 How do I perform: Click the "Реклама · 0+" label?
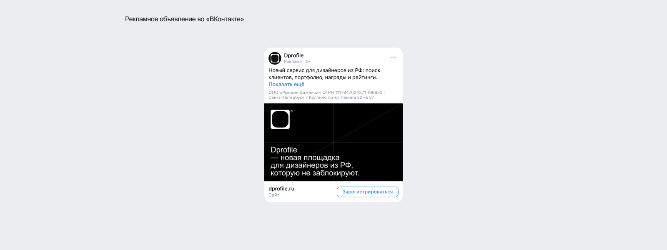point(298,62)
